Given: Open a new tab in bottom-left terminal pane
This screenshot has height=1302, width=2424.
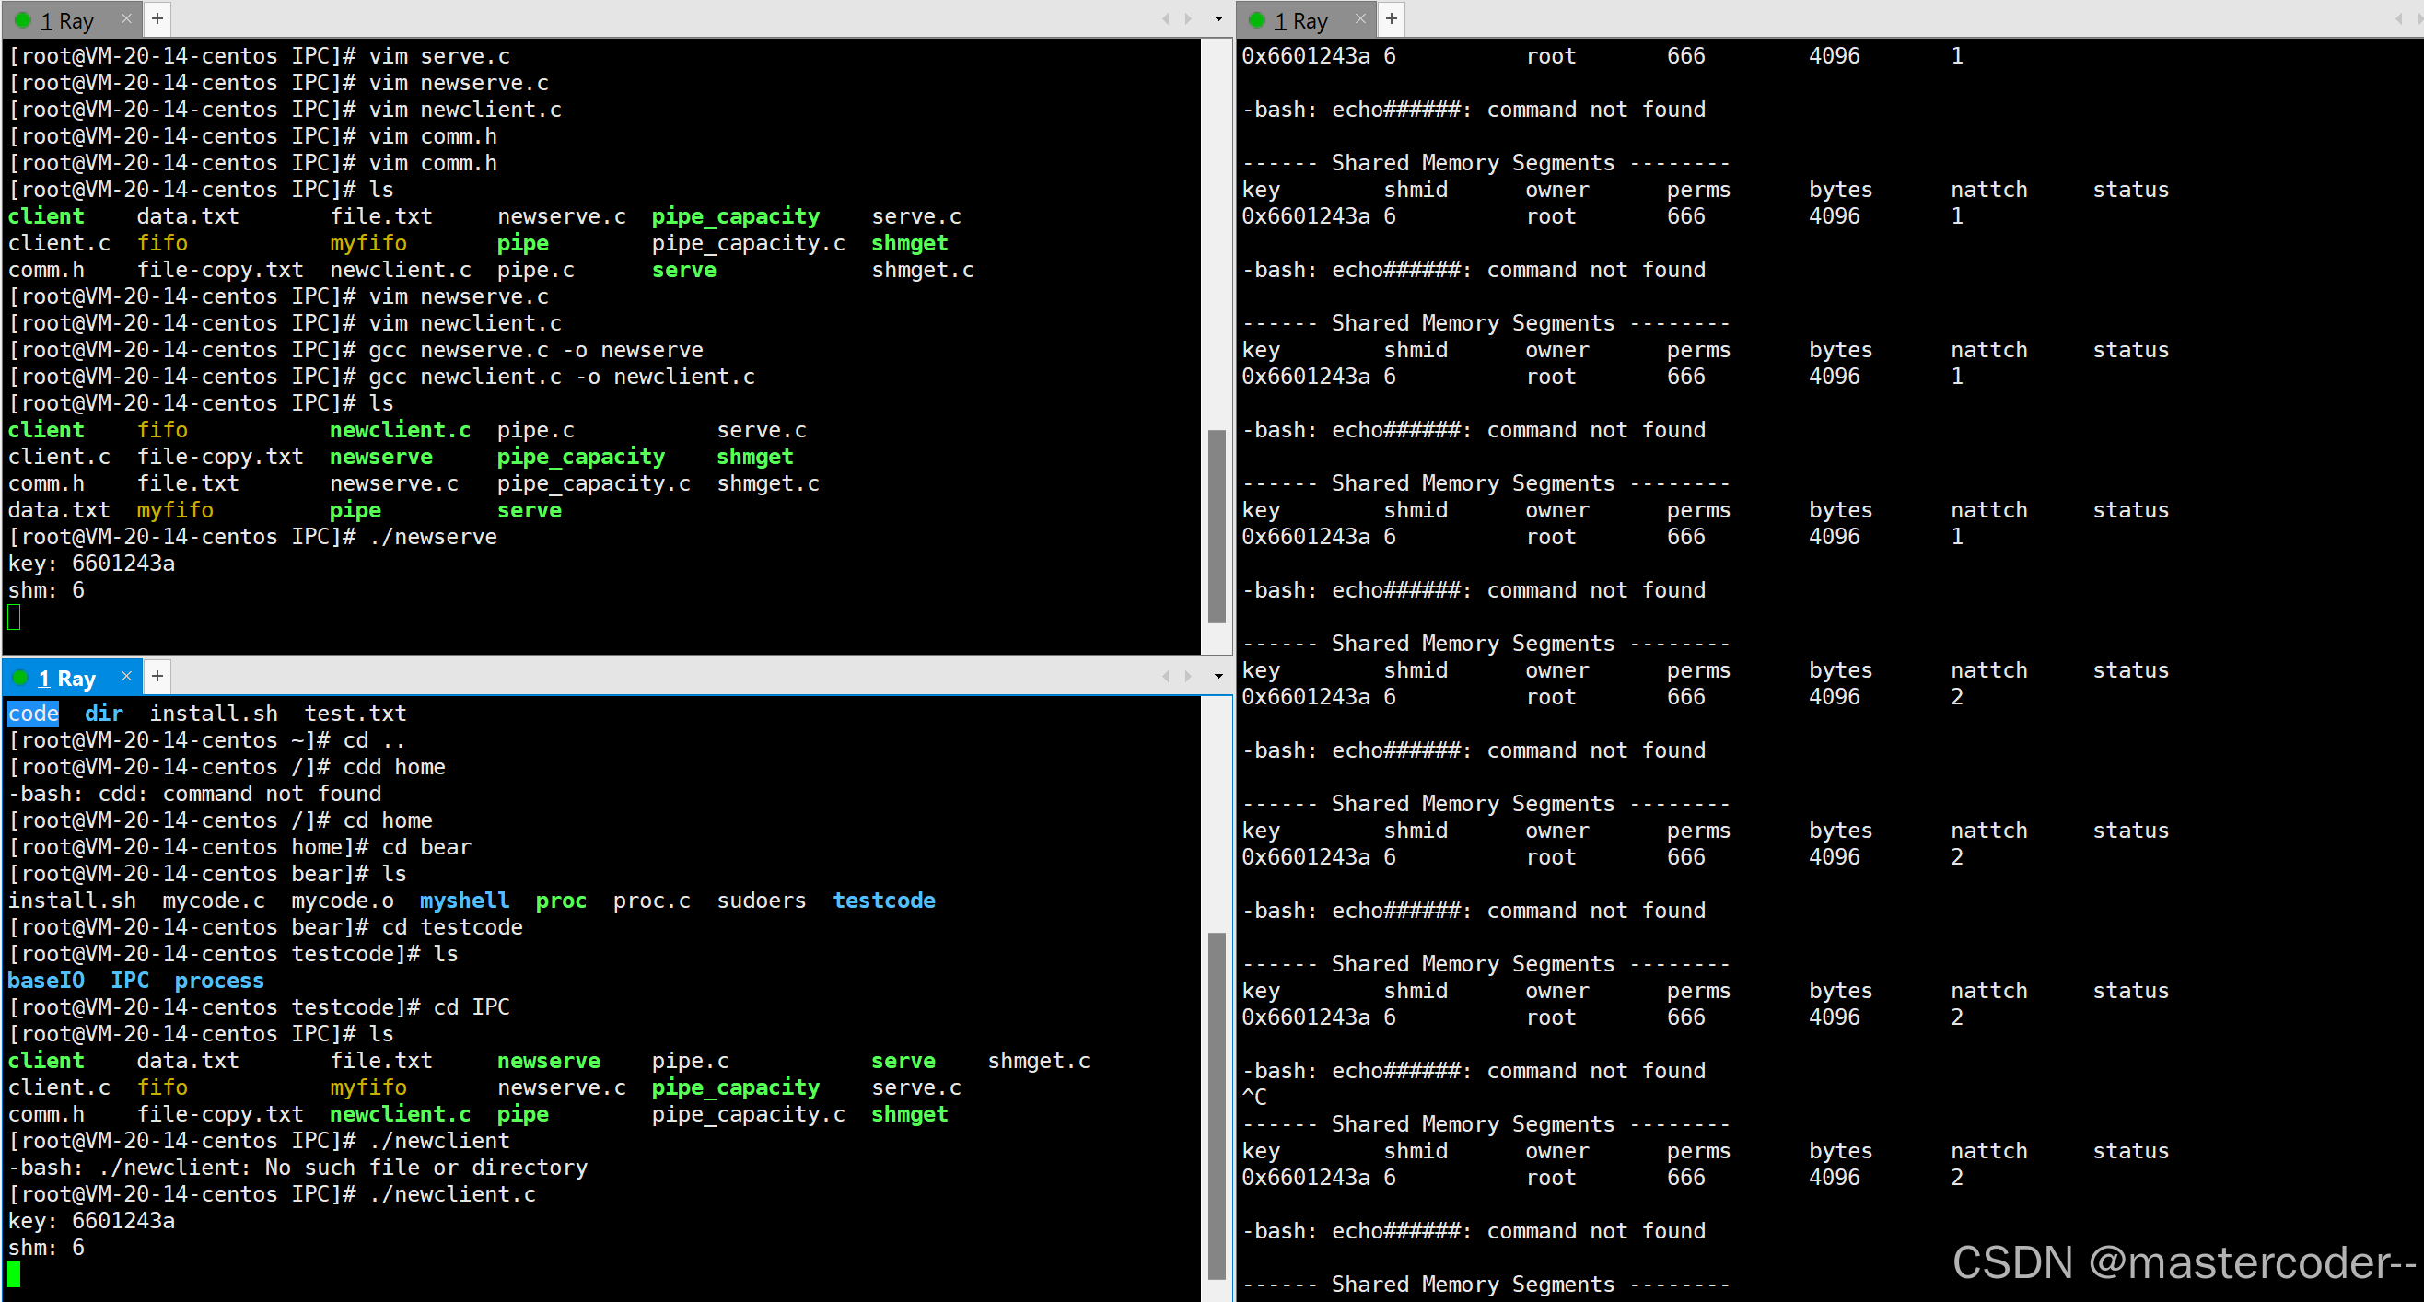Looking at the screenshot, I should [x=157, y=676].
